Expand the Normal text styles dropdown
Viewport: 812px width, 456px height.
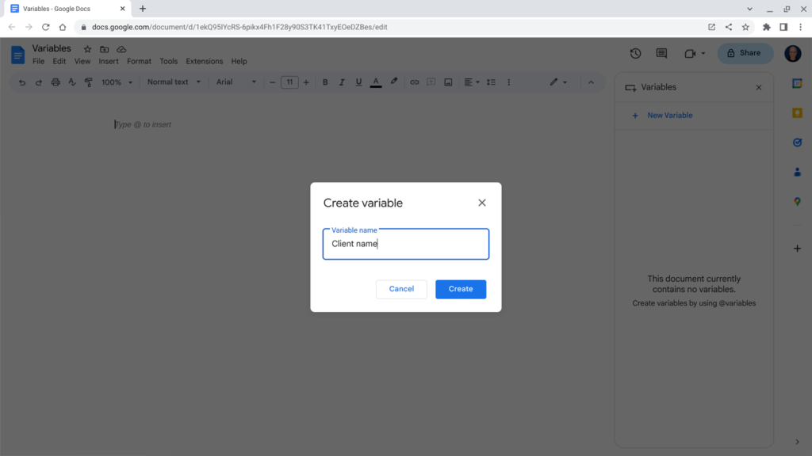(x=173, y=82)
